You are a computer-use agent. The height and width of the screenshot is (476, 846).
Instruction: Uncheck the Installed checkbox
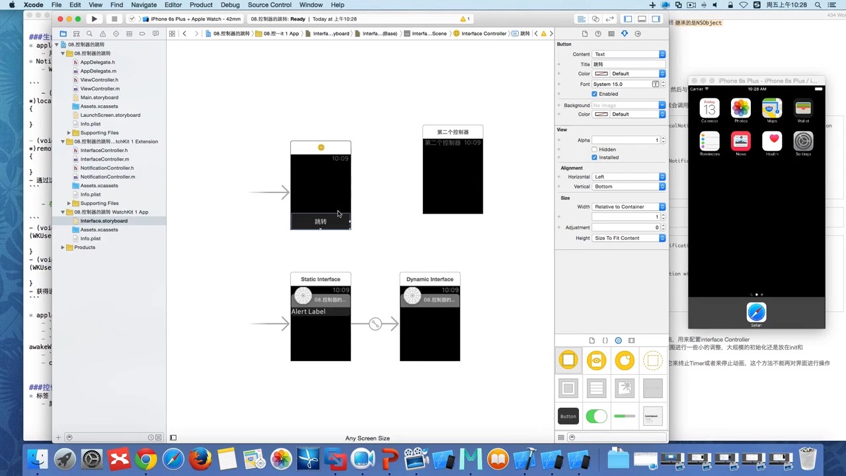pos(594,157)
